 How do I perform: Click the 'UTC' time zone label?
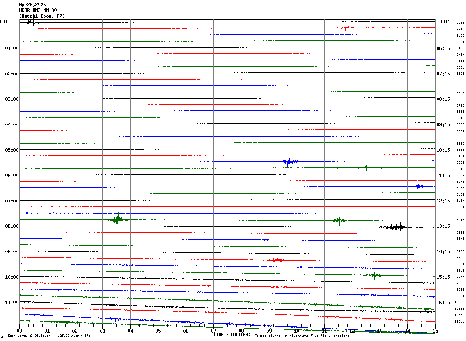click(445, 22)
